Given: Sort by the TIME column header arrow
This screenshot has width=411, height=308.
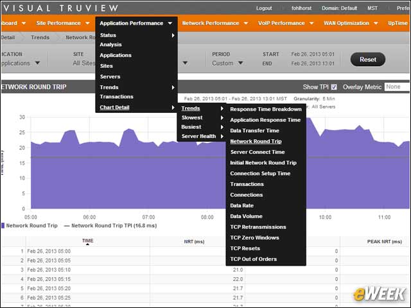Looking at the screenshot, I should coord(87,244).
